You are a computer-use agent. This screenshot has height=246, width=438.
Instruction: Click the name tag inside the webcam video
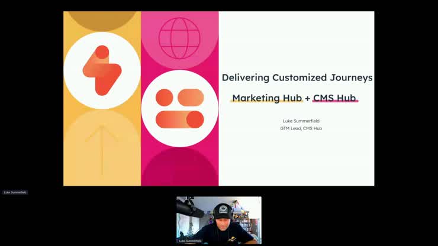[x=189, y=241]
